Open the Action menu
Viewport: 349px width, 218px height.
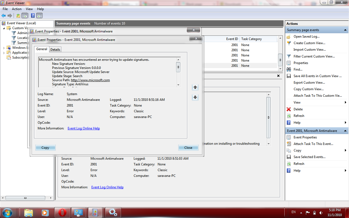pyautogui.click(x=17, y=9)
